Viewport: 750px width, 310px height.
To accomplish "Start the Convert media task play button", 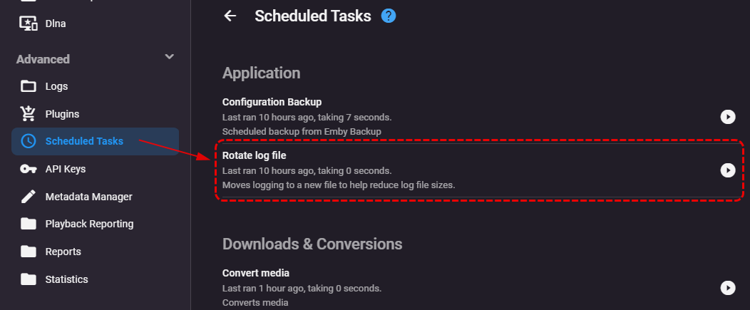I will pos(727,288).
